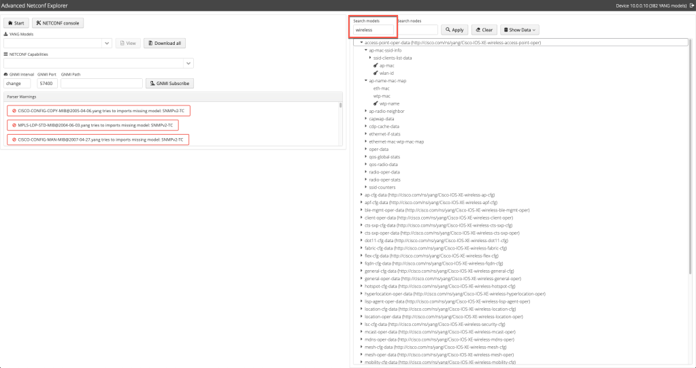Expand the ssid-clients-list-data node
The width and height of the screenshot is (696, 368).
point(370,58)
